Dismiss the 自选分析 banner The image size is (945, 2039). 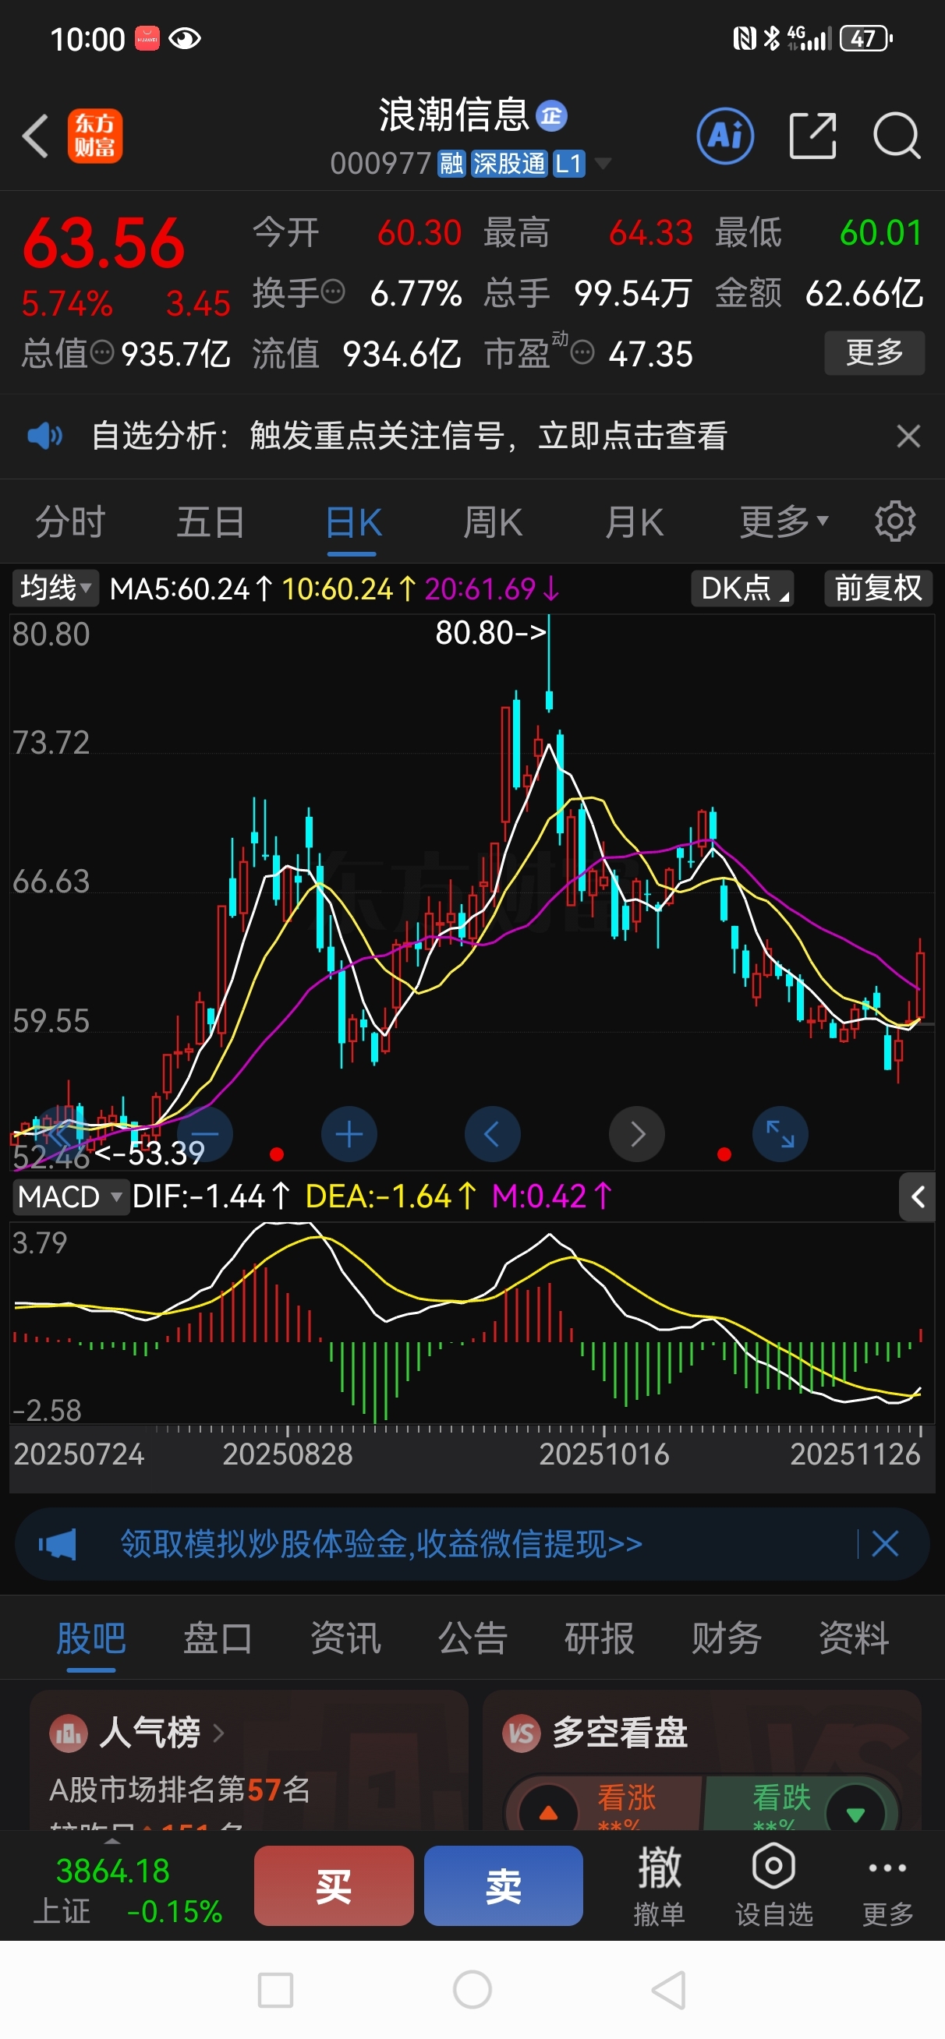908,436
